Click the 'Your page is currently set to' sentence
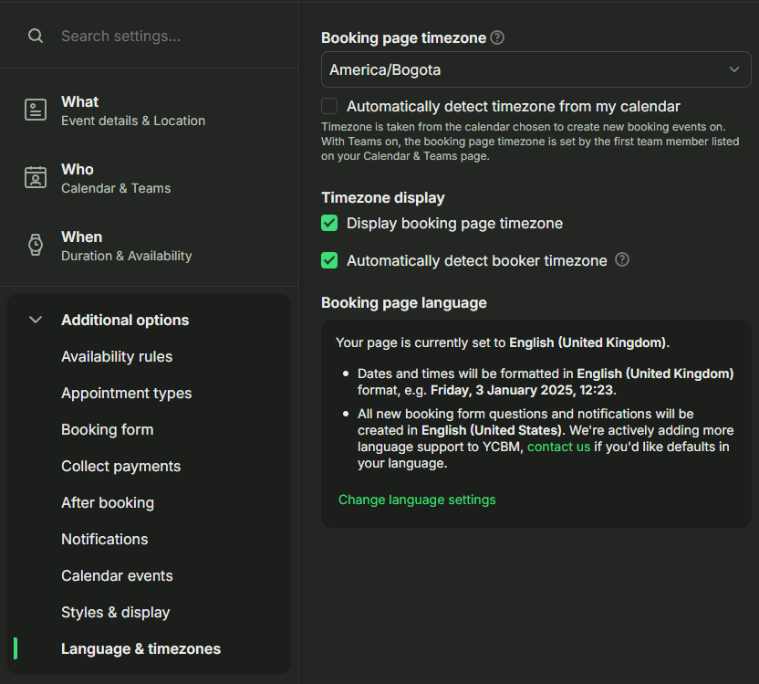759x684 pixels. click(503, 342)
